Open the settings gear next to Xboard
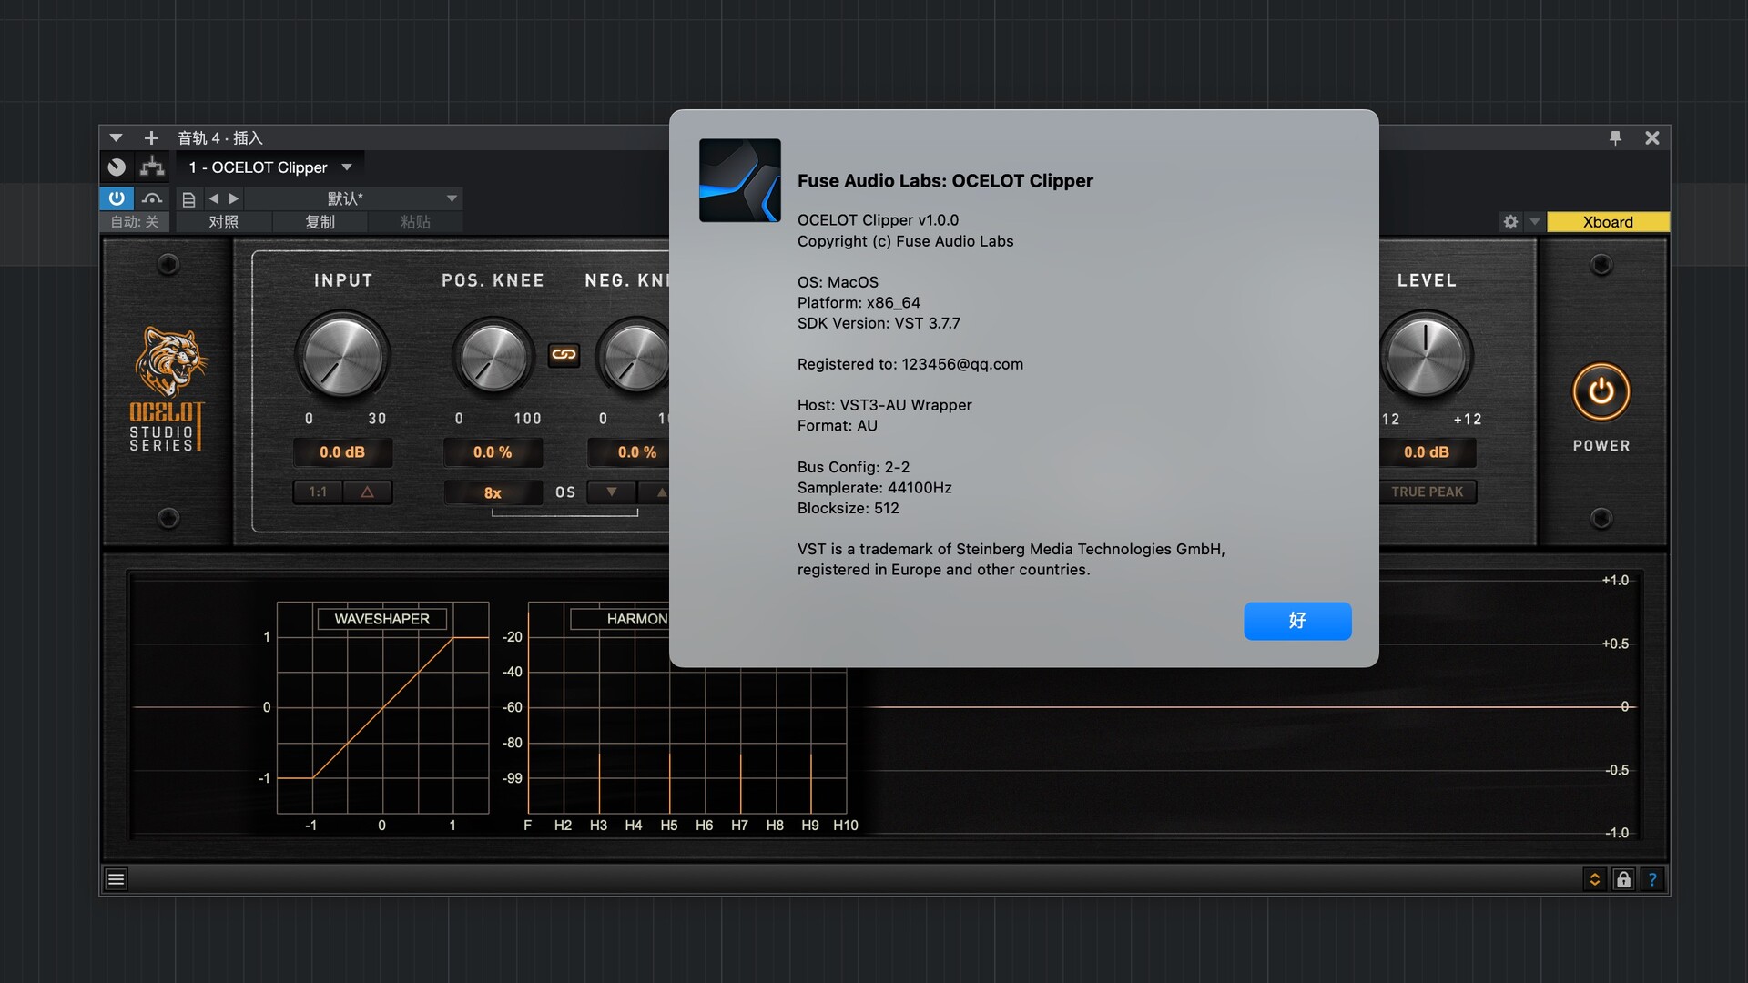The width and height of the screenshot is (1748, 983). tap(1510, 222)
